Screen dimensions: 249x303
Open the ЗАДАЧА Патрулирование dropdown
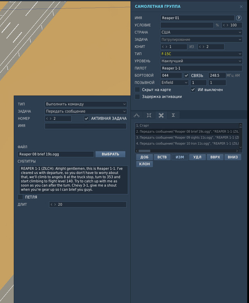coord(201,40)
